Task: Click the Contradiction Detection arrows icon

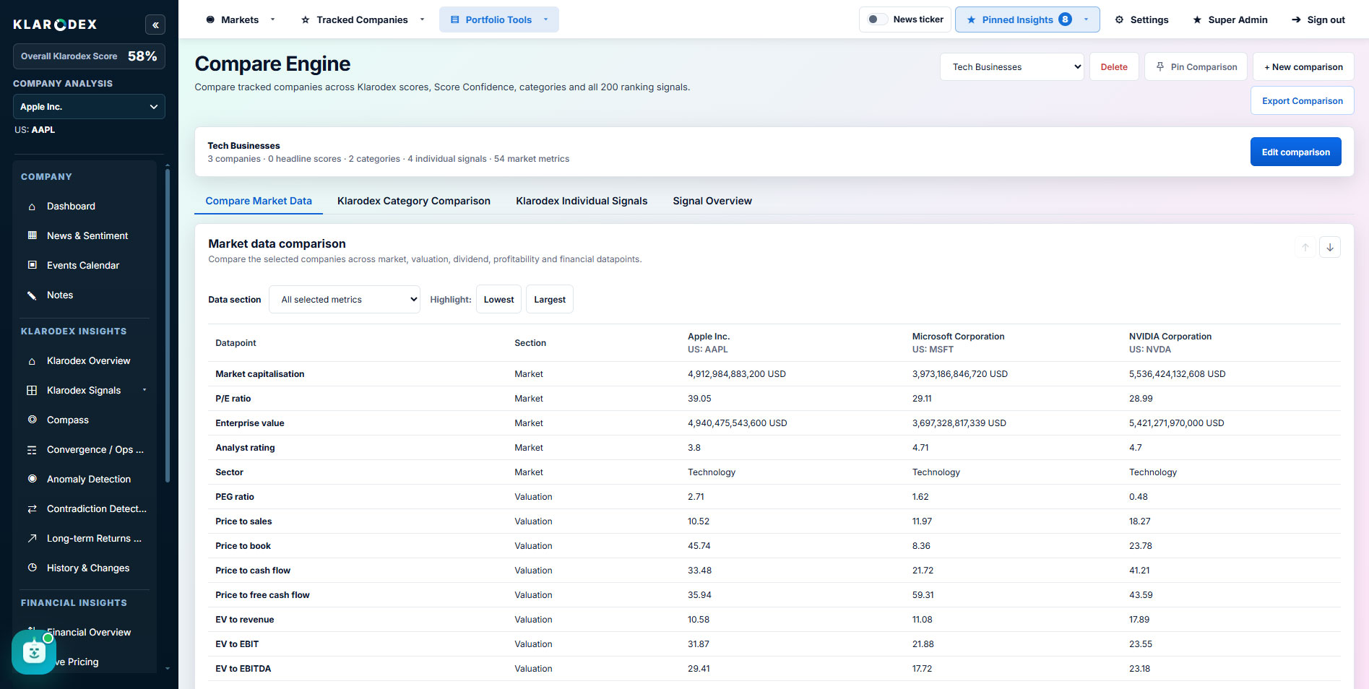Action: [x=32, y=508]
